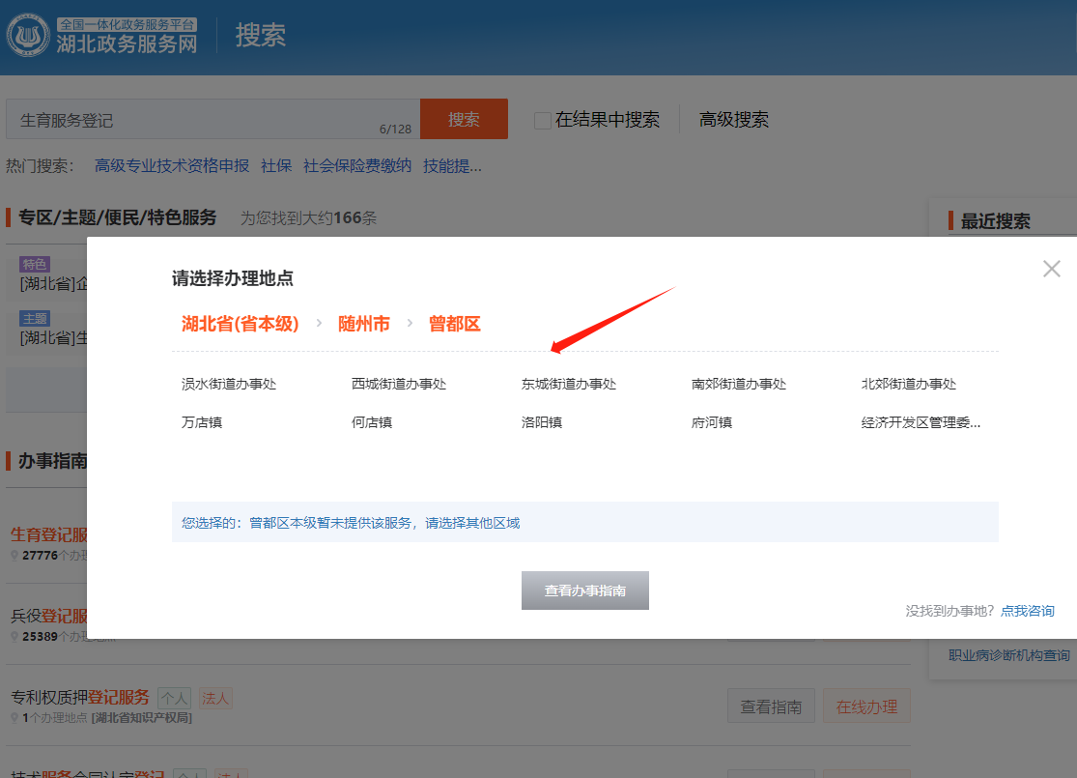The image size is (1077, 778).
Task: Click the orange 搜索 button
Action: [464, 119]
